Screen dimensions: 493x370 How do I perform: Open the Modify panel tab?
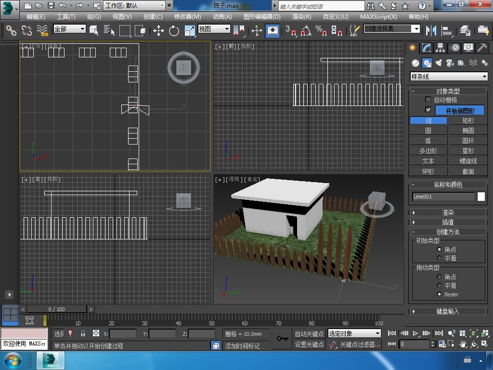[426, 48]
